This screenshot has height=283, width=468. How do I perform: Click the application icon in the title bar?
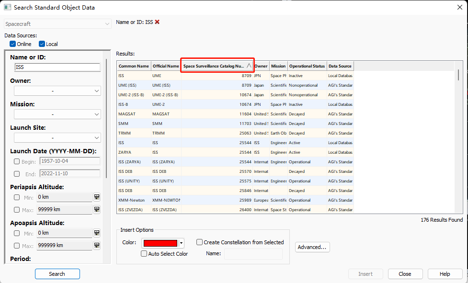pos(7,7)
